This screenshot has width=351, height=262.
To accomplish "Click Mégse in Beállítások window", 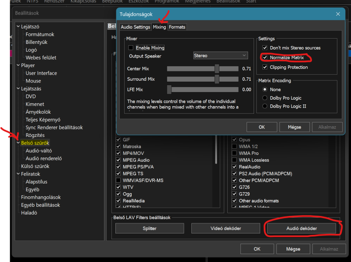I will (293, 249).
